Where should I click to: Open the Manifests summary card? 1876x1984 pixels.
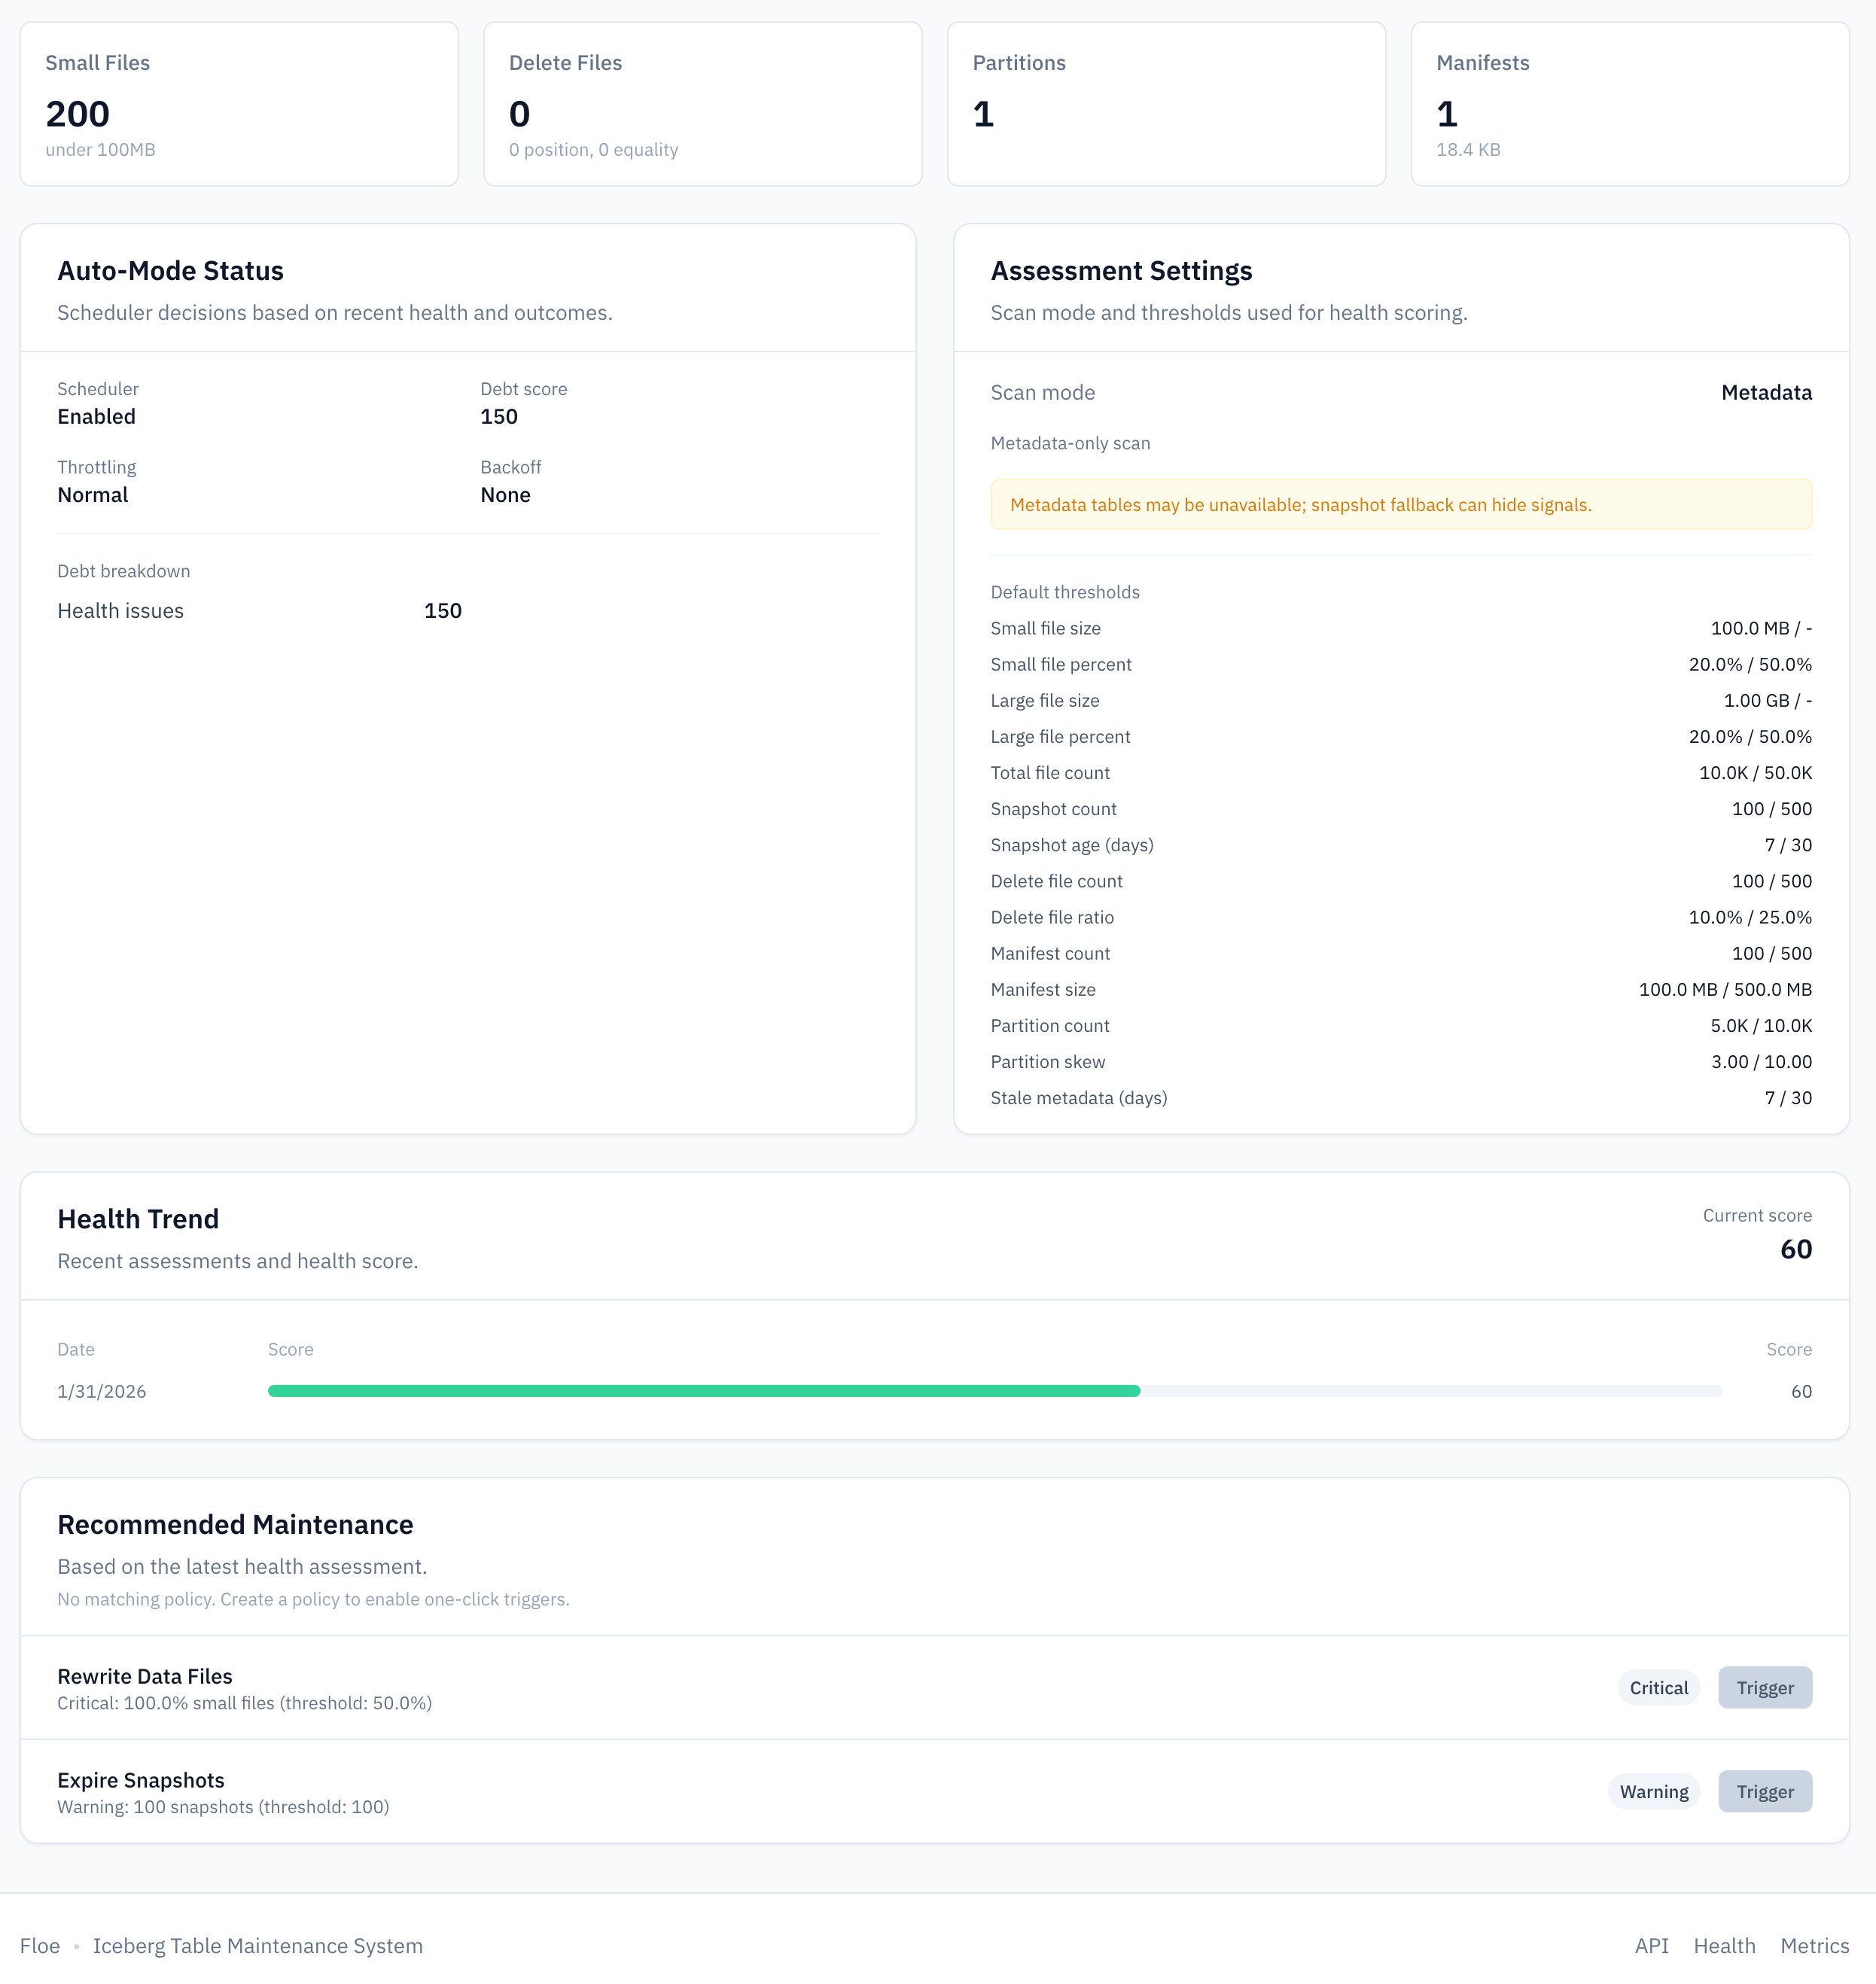(1629, 104)
